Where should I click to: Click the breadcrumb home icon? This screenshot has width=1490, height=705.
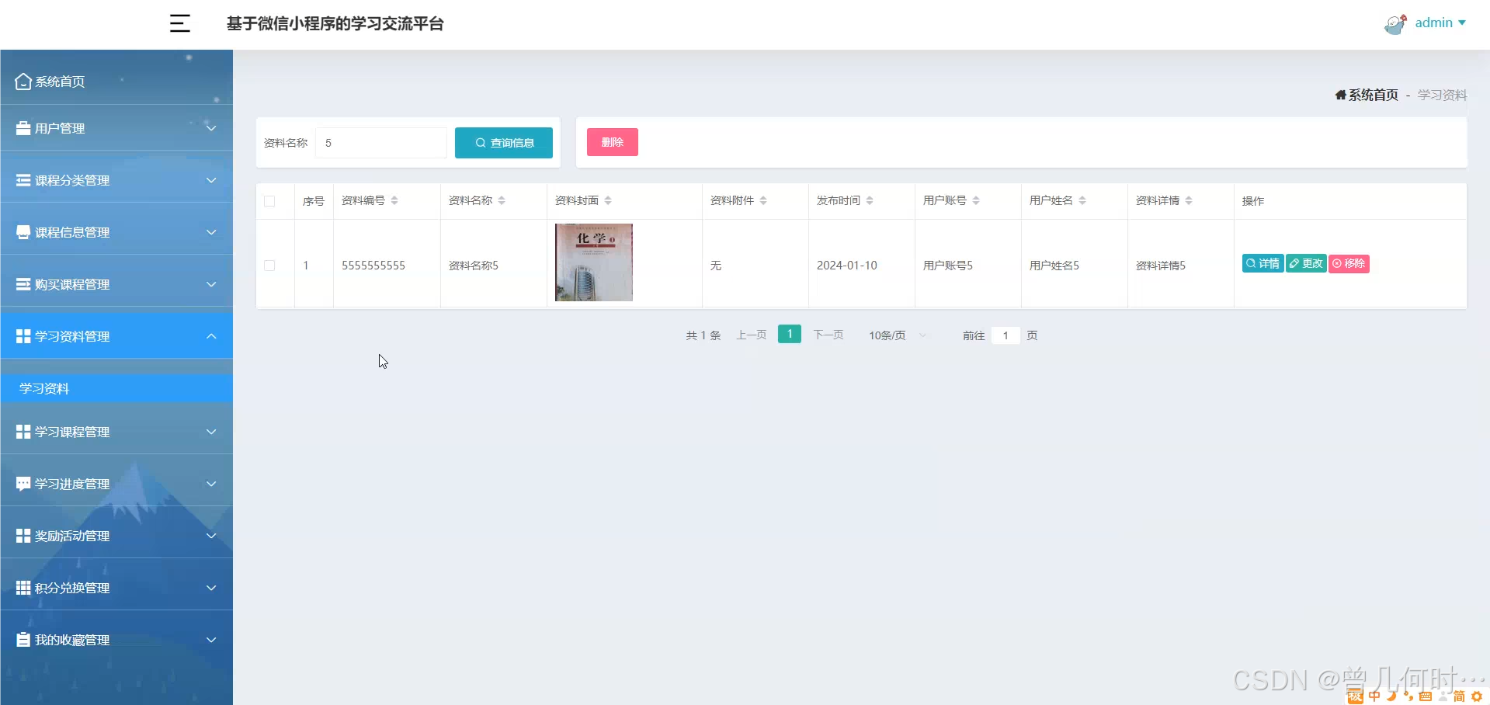[1341, 95]
